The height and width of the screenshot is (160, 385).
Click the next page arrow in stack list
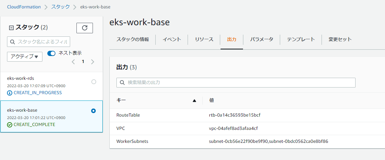click(x=93, y=62)
